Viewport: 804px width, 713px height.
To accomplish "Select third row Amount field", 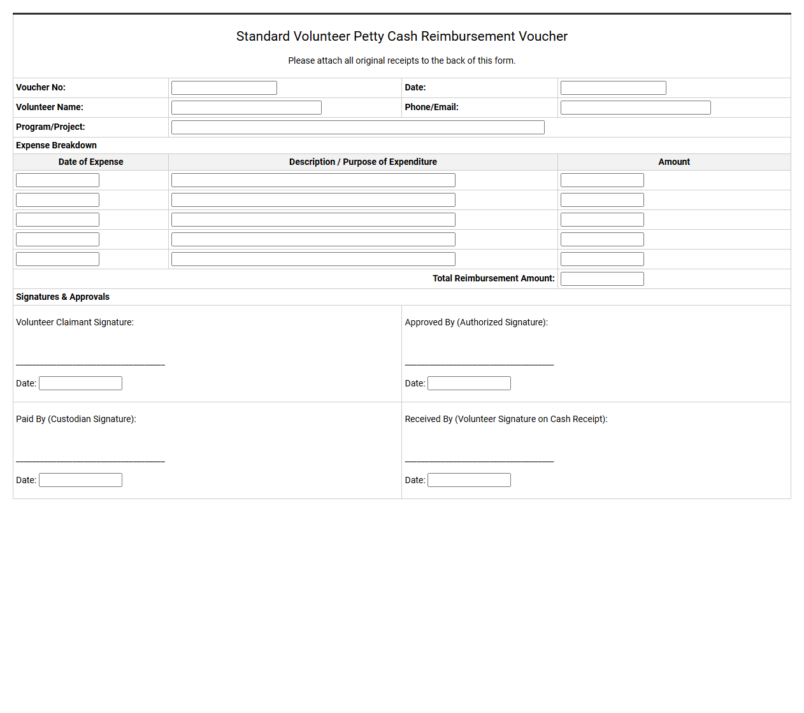I will (x=602, y=220).
